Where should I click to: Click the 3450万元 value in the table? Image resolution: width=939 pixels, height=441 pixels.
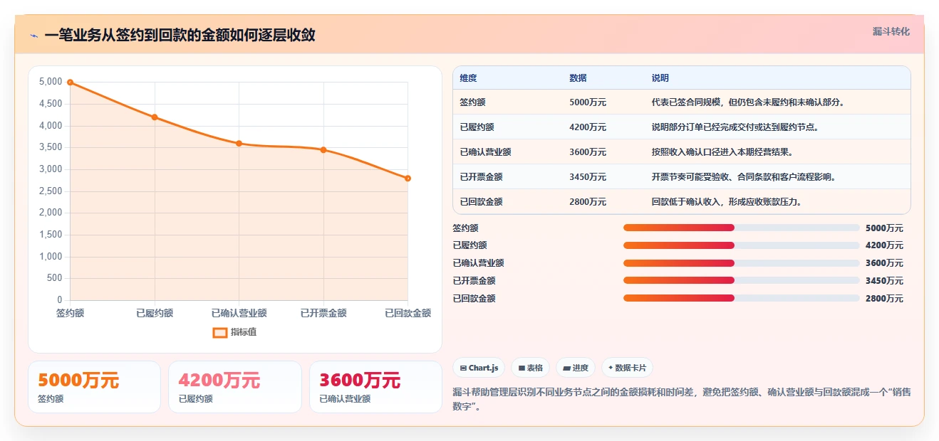click(588, 177)
